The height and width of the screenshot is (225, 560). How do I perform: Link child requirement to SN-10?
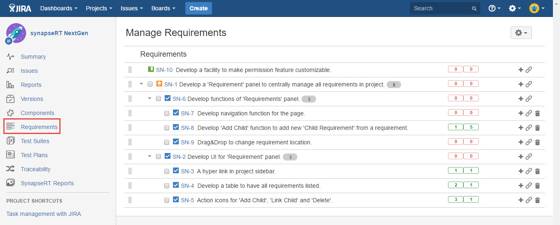coord(528,70)
